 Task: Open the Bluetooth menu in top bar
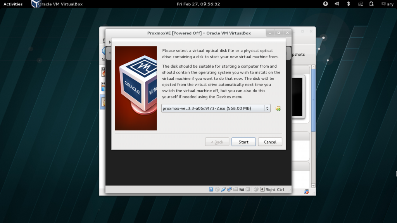coord(349,4)
